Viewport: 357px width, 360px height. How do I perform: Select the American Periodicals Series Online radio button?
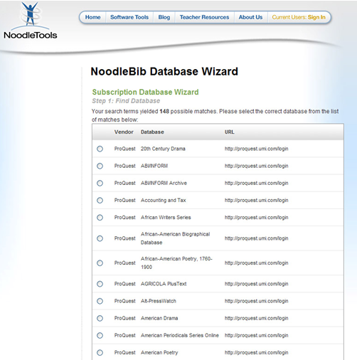pos(100,335)
